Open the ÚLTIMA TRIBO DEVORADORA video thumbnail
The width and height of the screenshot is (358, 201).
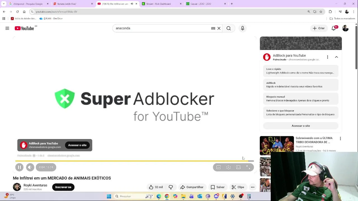pyautogui.click(x=277, y=145)
